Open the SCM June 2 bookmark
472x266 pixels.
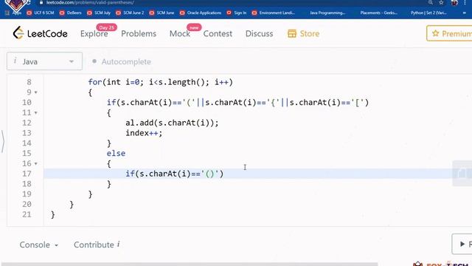[130, 13]
